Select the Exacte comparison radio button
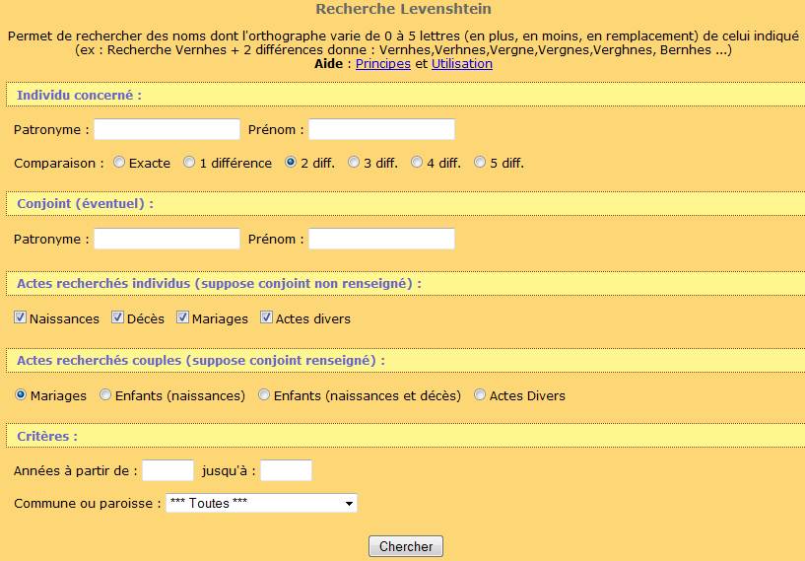The image size is (805, 561). [x=119, y=163]
